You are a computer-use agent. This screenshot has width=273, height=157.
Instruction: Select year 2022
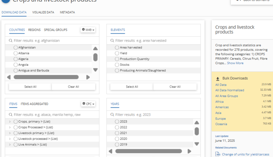pyautogui.click(x=117, y=127)
